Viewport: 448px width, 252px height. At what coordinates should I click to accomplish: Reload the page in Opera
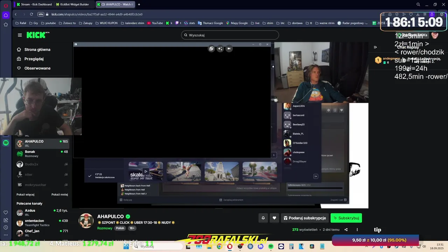[31, 14]
